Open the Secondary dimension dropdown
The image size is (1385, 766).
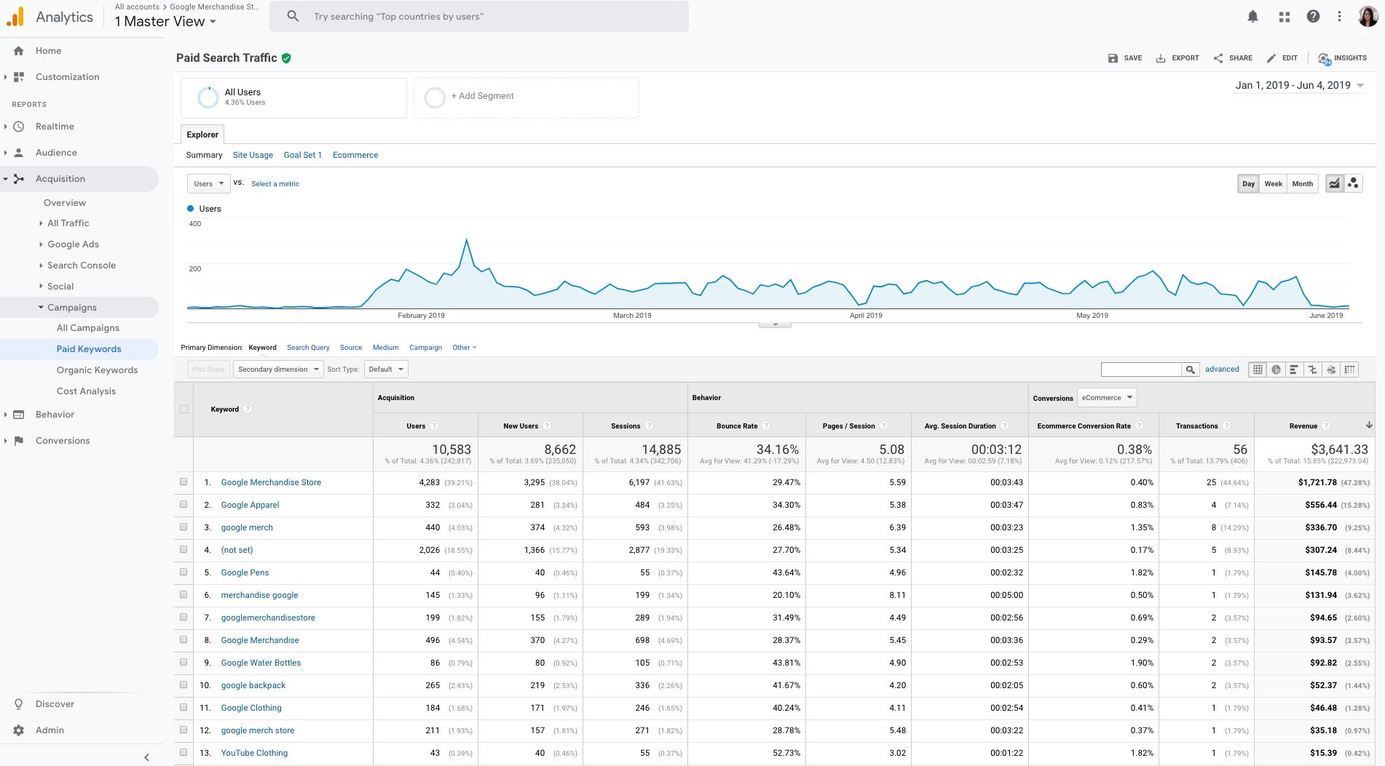point(278,370)
